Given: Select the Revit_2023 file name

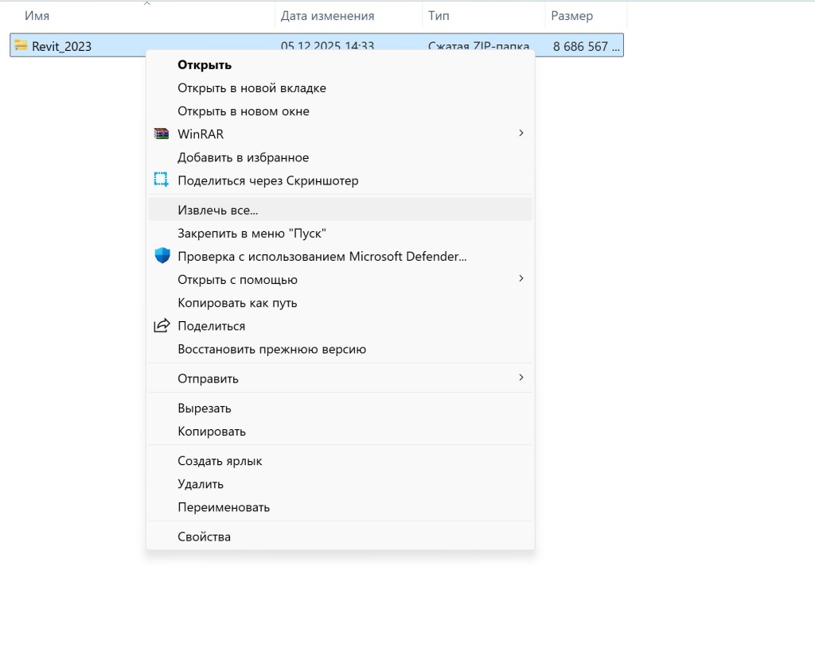Looking at the screenshot, I should point(61,46).
